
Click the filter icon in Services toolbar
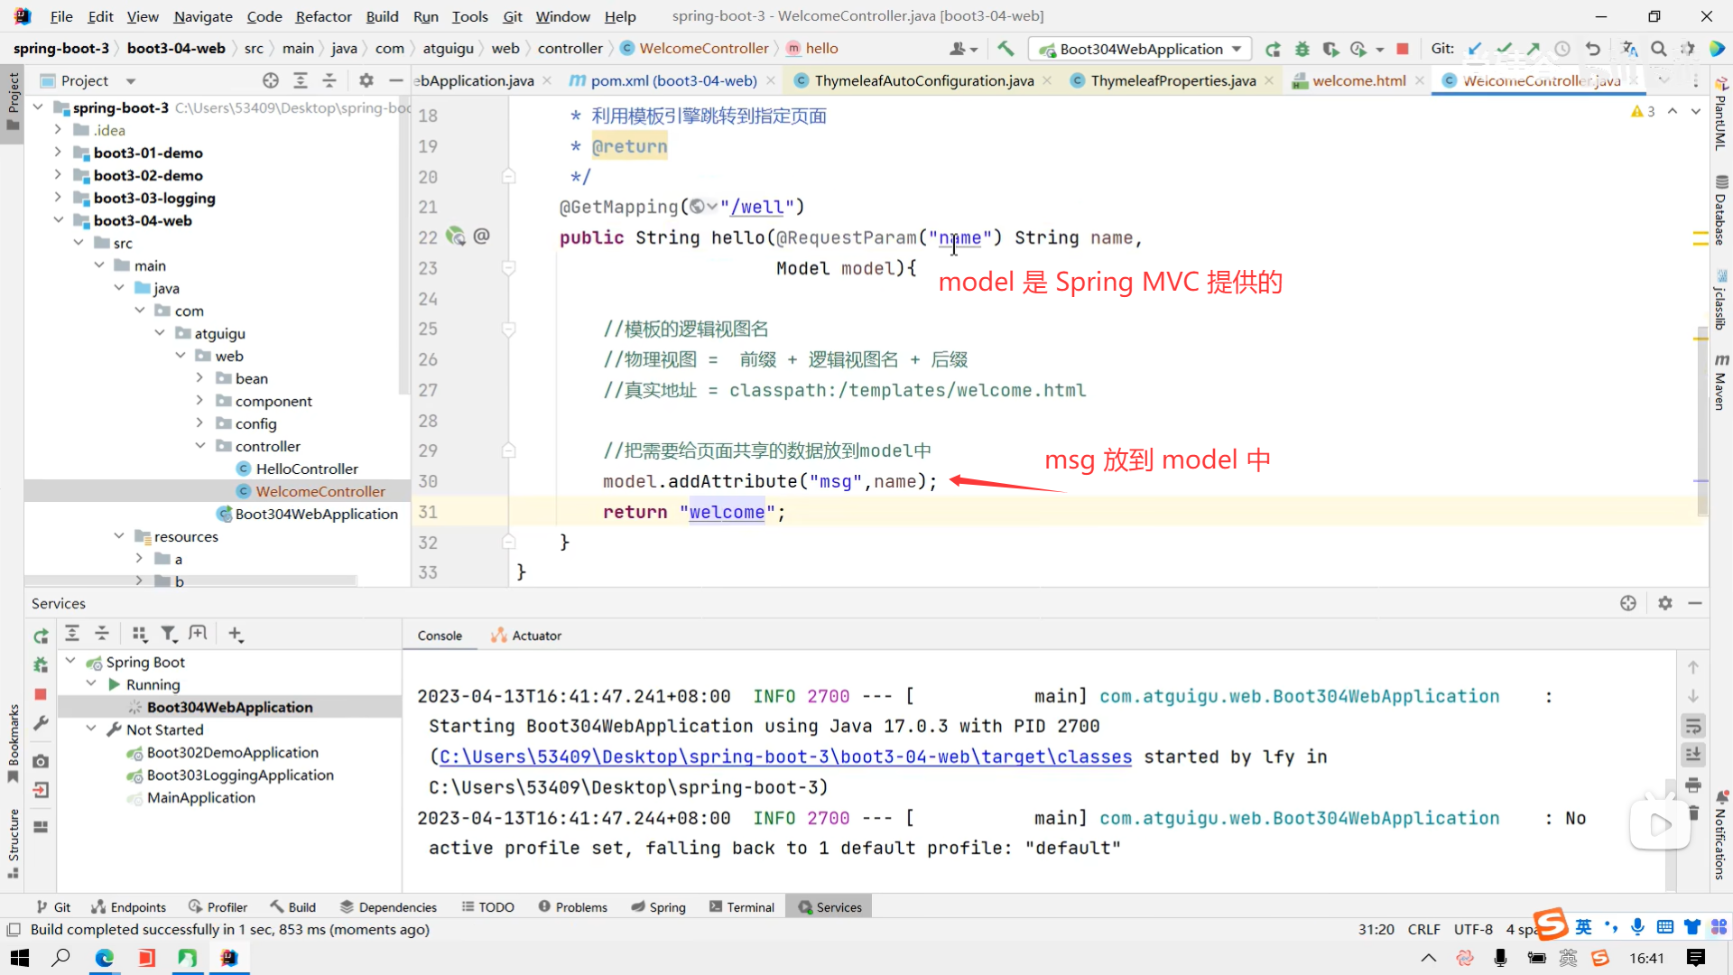point(169,635)
